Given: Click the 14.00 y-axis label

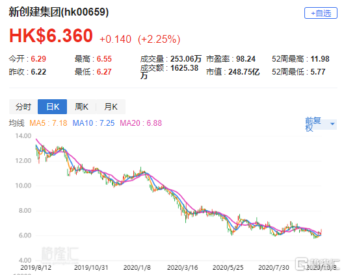Looking at the screenshot, I should point(23,136).
